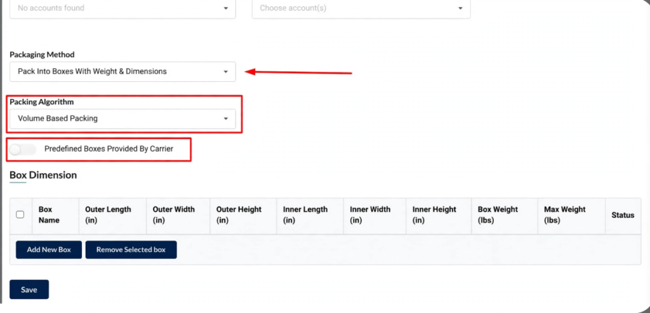Open the Packaging Method dropdown
This screenshot has height=313, width=650.
pyautogui.click(x=123, y=72)
